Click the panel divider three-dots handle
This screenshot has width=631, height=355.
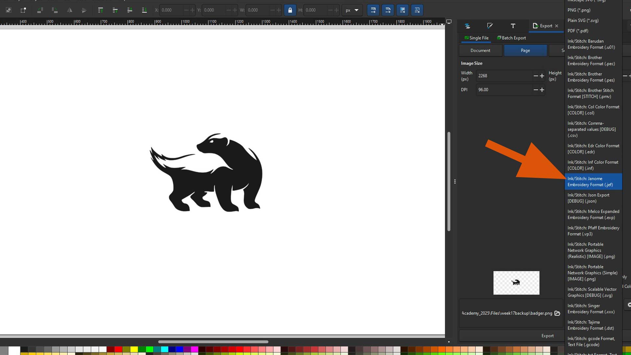click(455, 181)
